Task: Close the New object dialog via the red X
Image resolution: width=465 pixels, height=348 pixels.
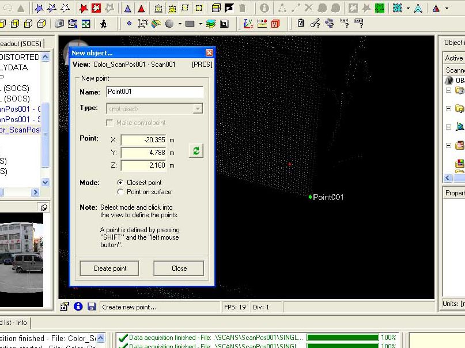Action: 209,52
